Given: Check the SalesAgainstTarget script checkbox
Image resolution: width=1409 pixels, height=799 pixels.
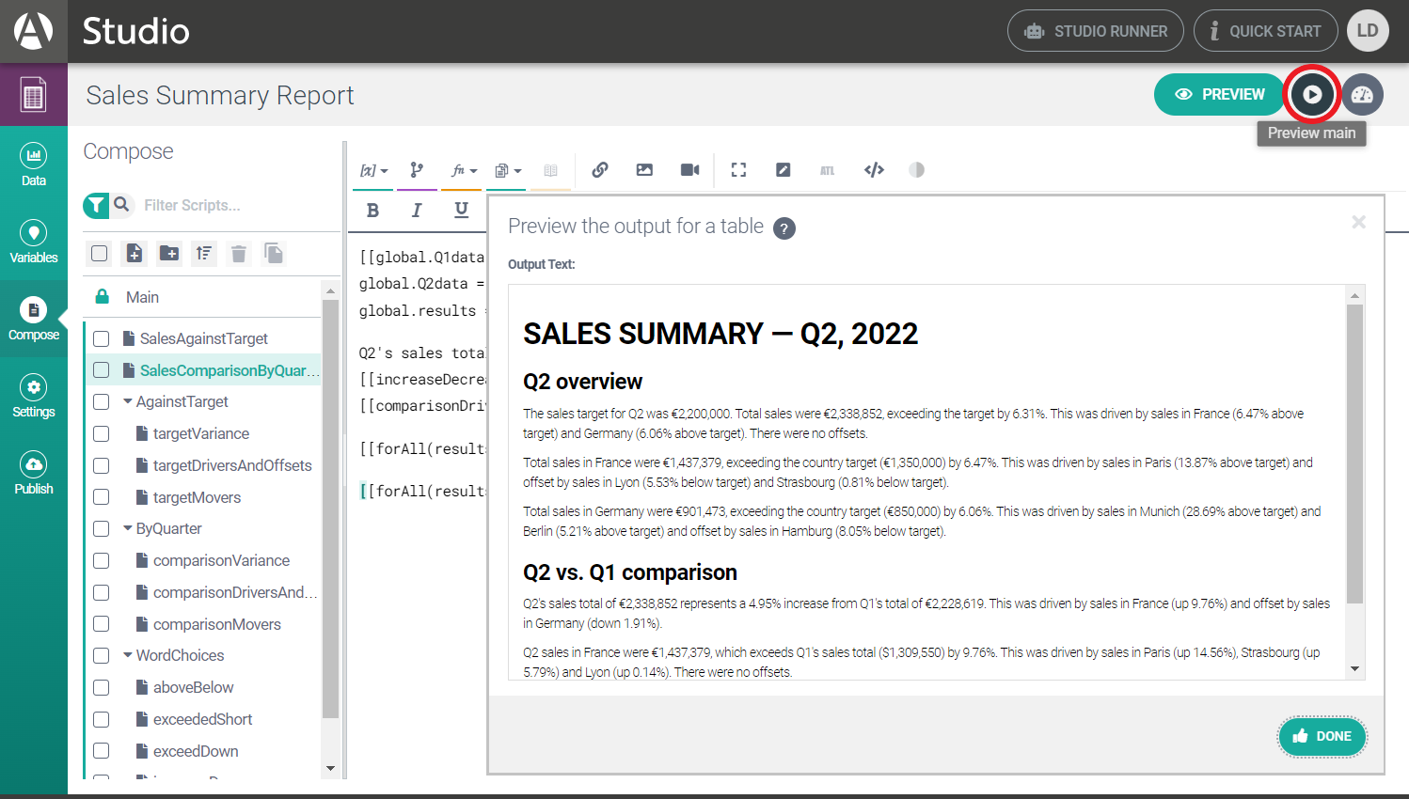Looking at the screenshot, I should pos(101,338).
